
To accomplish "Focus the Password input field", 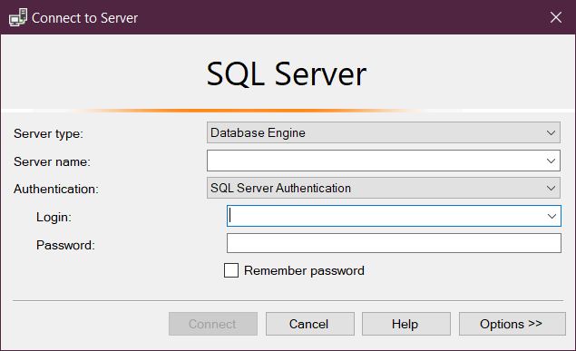I will [394, 243].
